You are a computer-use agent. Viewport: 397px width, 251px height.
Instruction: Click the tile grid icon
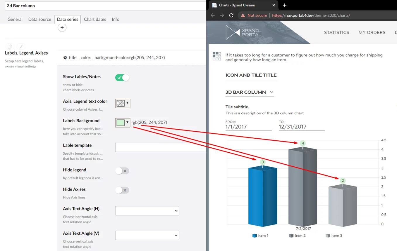217,56
